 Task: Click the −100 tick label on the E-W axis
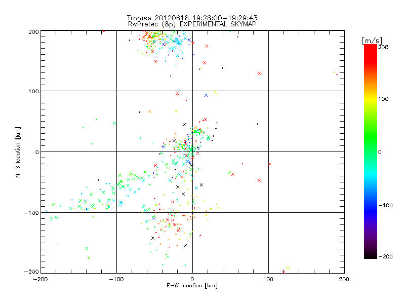tap(116, 279)
